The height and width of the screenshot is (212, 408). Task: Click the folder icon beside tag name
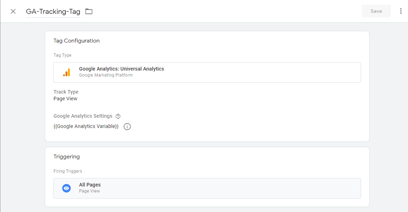point(89,11)
